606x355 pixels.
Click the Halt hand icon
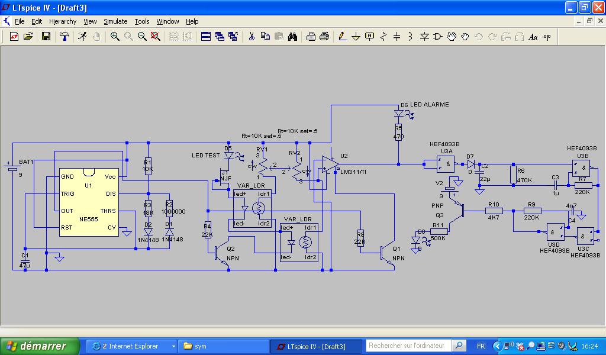pos(96,36)
